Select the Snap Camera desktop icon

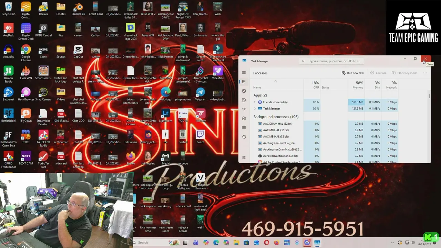tap(43, 94)
